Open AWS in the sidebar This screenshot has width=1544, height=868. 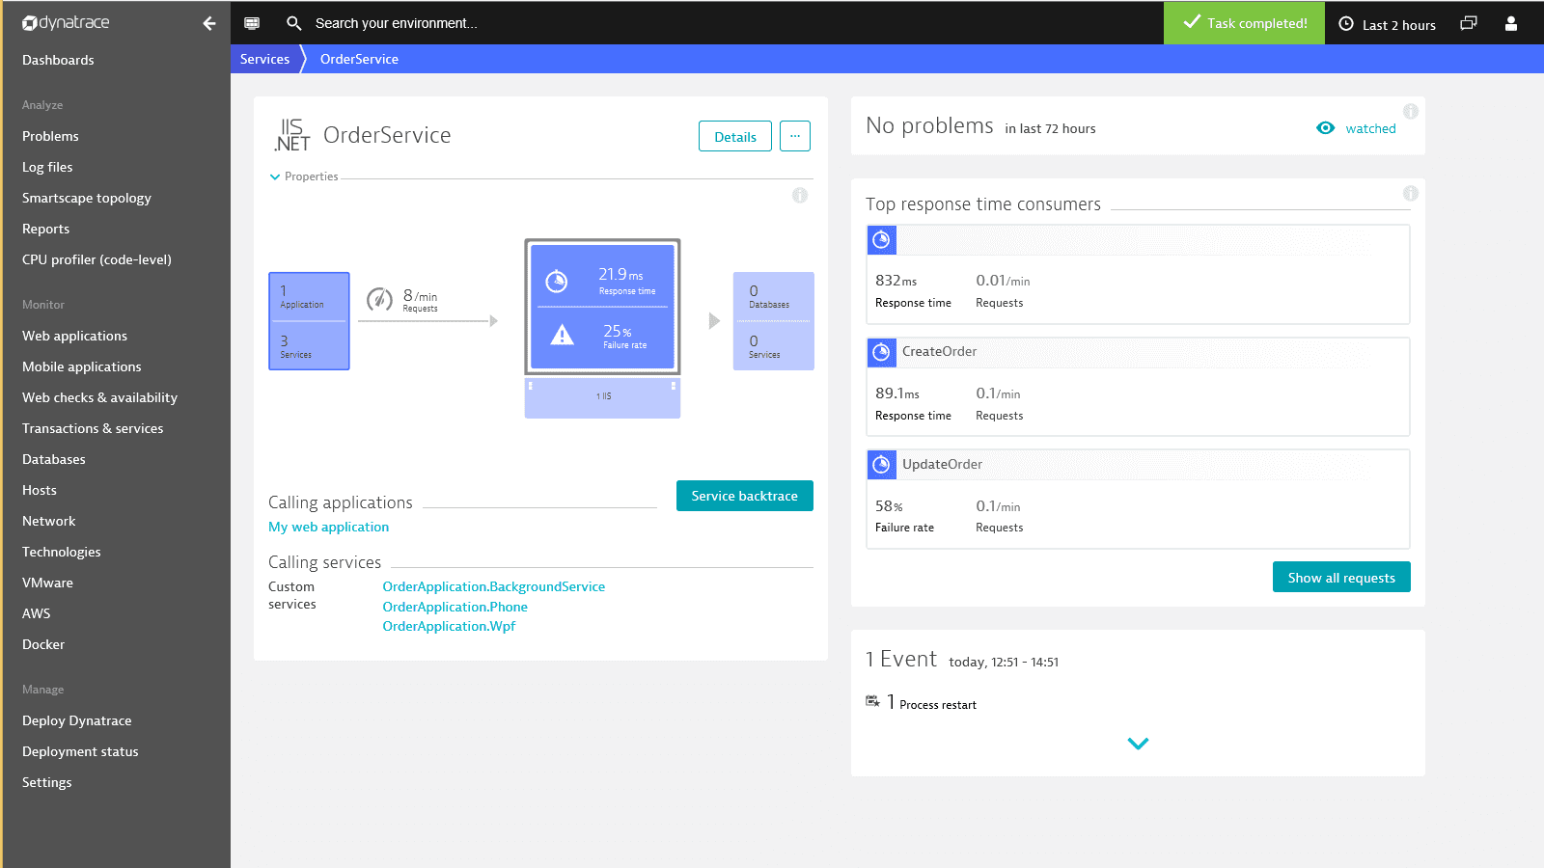(36, 613)
